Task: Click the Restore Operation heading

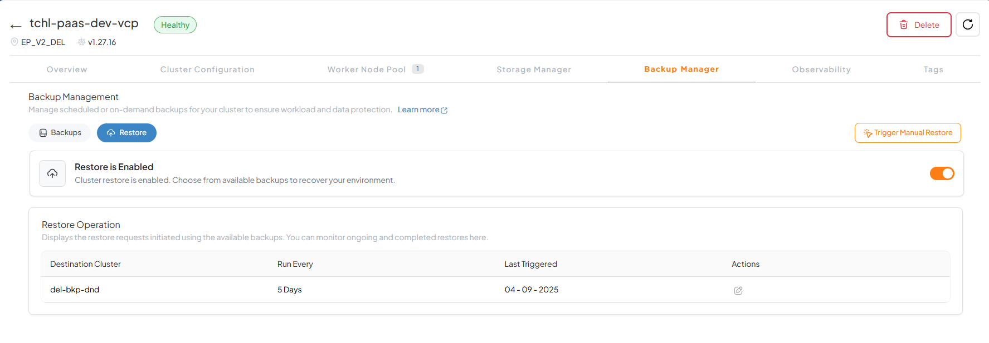Action: pos(81,225)
